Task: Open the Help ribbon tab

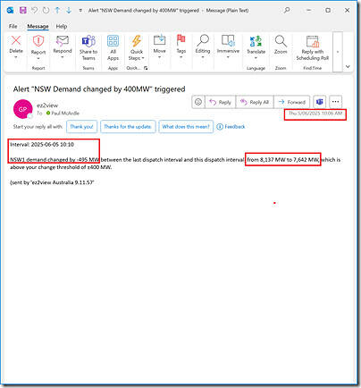Action: (62, 26)
